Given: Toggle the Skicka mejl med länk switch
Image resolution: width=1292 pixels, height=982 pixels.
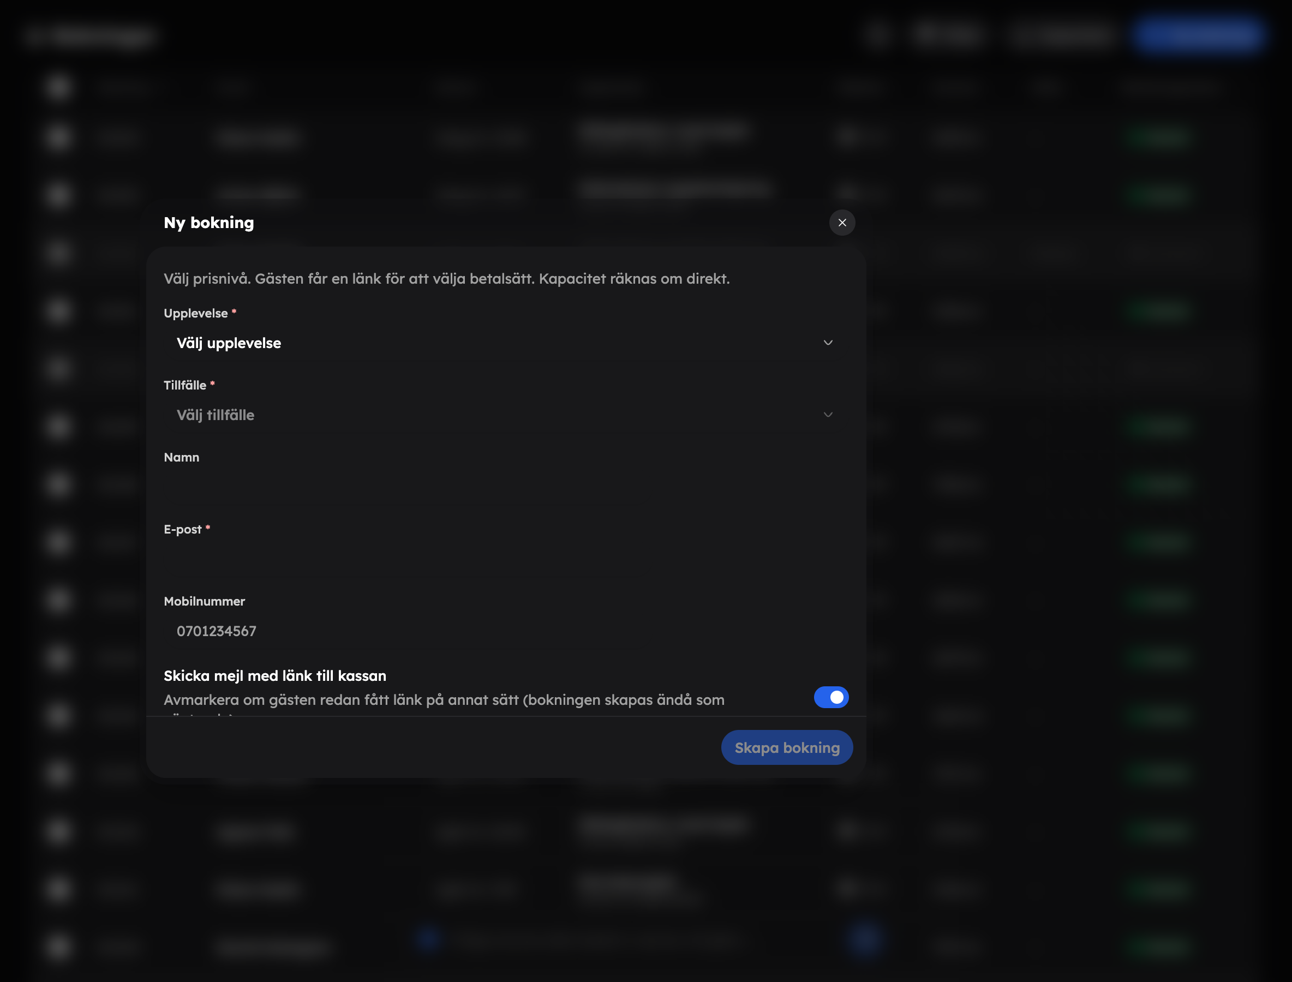Looking at the screenshot, I should point(831,697).
